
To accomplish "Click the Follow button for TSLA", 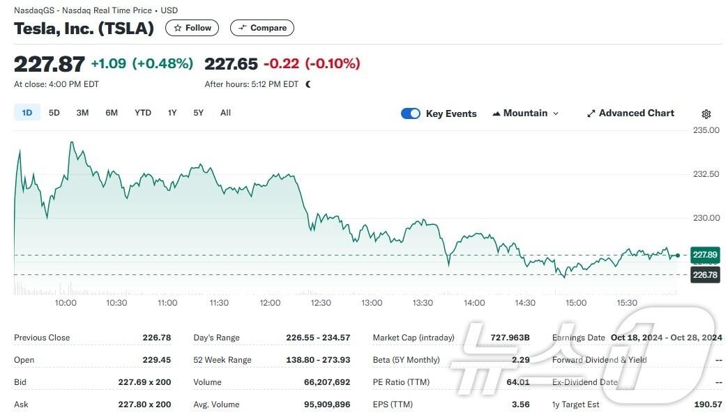I will tap(192, 28).
